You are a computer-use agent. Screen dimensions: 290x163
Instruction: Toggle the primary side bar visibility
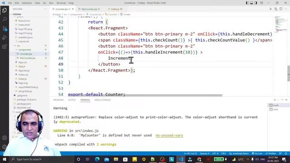point(247,3)
